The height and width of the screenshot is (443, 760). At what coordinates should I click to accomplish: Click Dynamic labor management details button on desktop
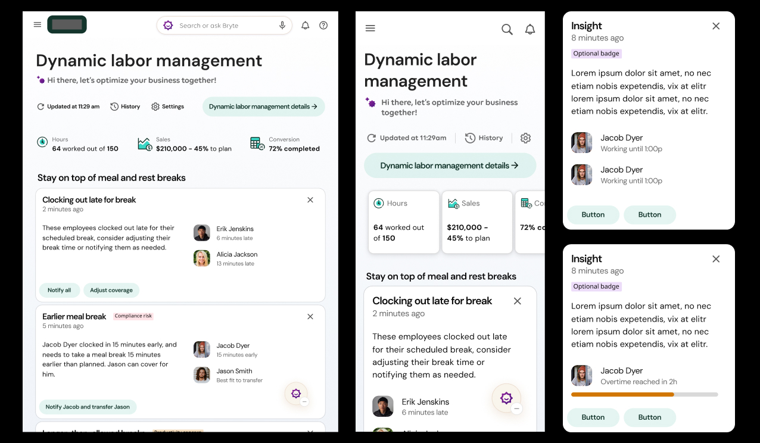click(x=263, y=107)
